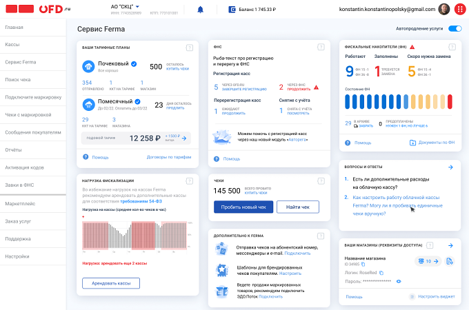Click the user profile avatar
The height and width of the screenshot is (310, 469).
(x=444, y=9)
